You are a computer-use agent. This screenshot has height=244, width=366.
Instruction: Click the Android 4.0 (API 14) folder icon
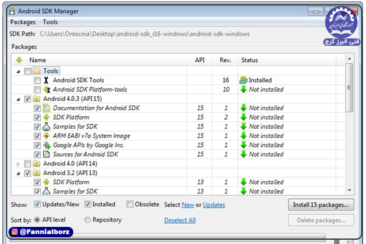coord(37,163)
